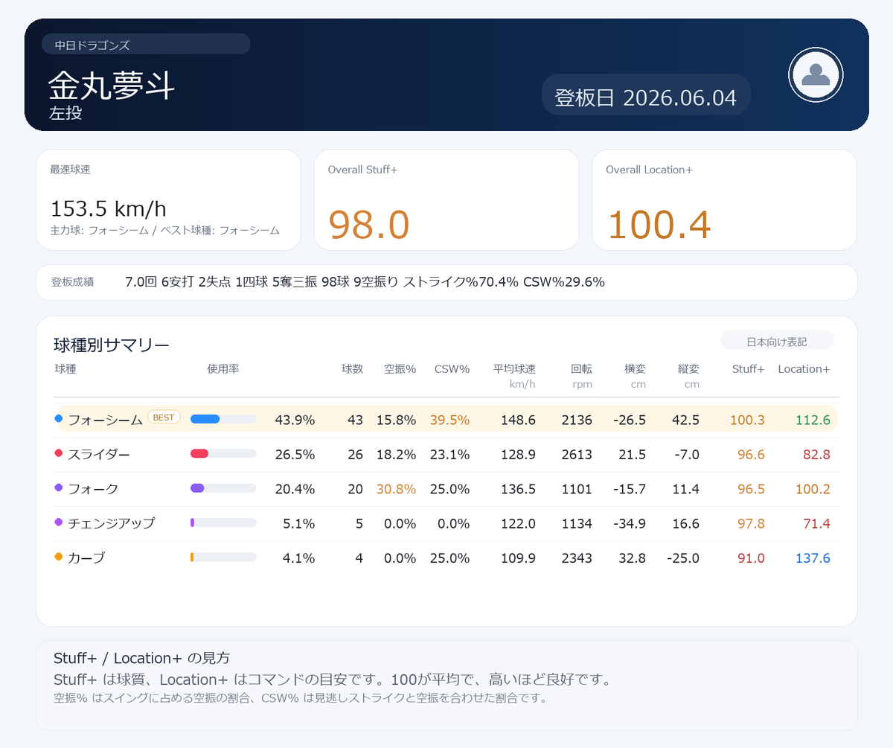Click the スライダー usage rate bar
The width and height of the screenshot is (893, 748).
point(223,453)
